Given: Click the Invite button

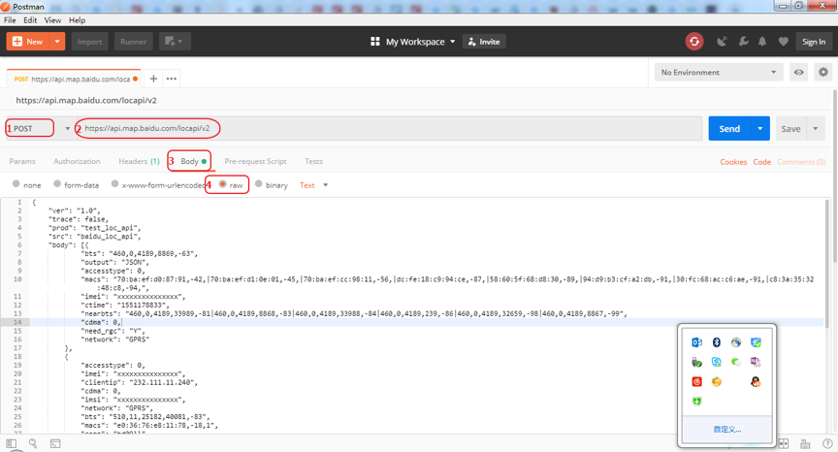Looking at the screenshot, I should (484, 42).
